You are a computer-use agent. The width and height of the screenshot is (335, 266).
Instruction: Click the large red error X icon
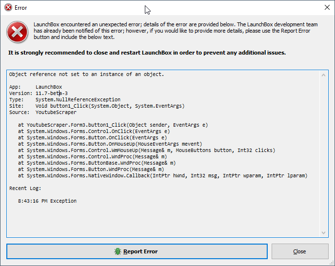coord(17,32)
